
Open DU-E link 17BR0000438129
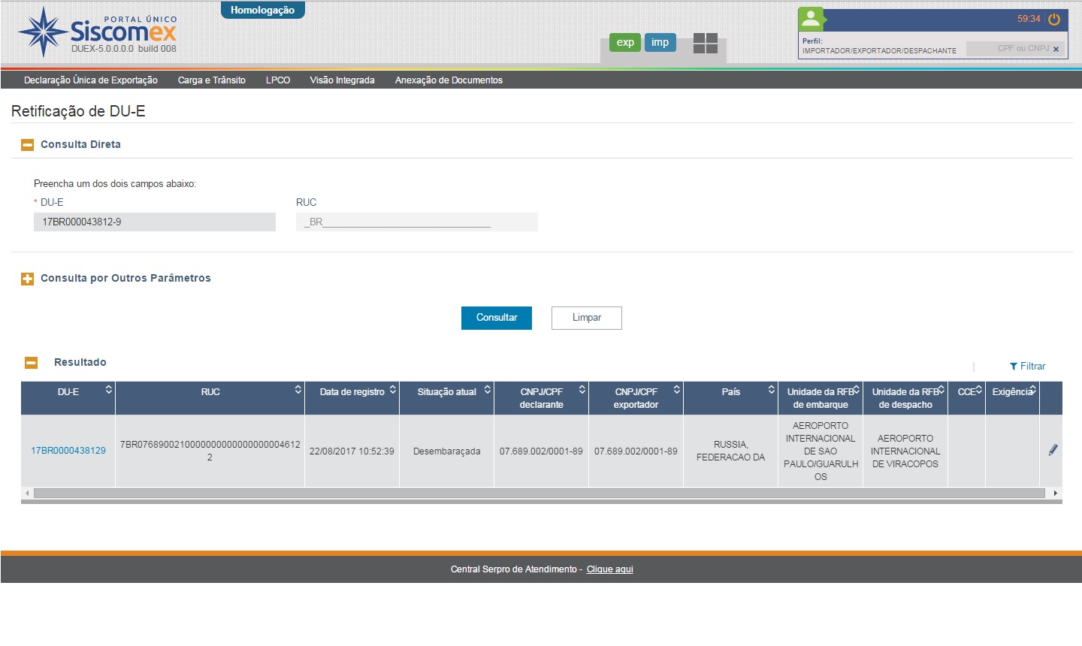tap(68, 451)
